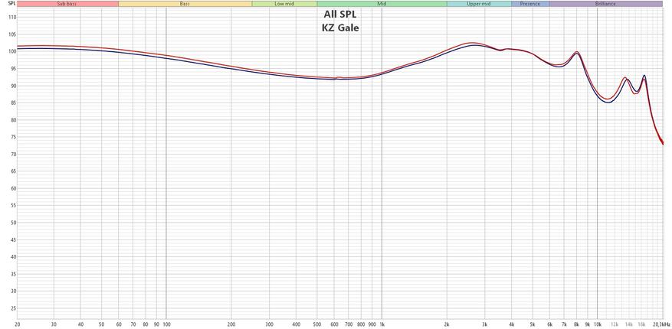The image size is (672, 329).
Task: Click the 500 Hz frequency axis label
Action: [x=317, y=324]
